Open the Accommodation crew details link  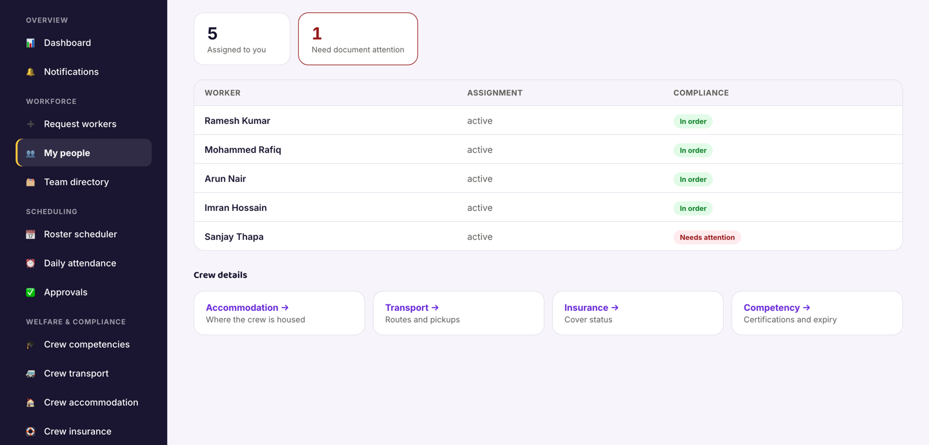[279, 313]
